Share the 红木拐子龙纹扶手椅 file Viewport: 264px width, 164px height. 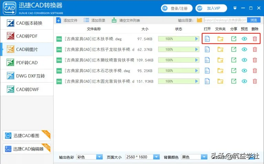(234, 49)
